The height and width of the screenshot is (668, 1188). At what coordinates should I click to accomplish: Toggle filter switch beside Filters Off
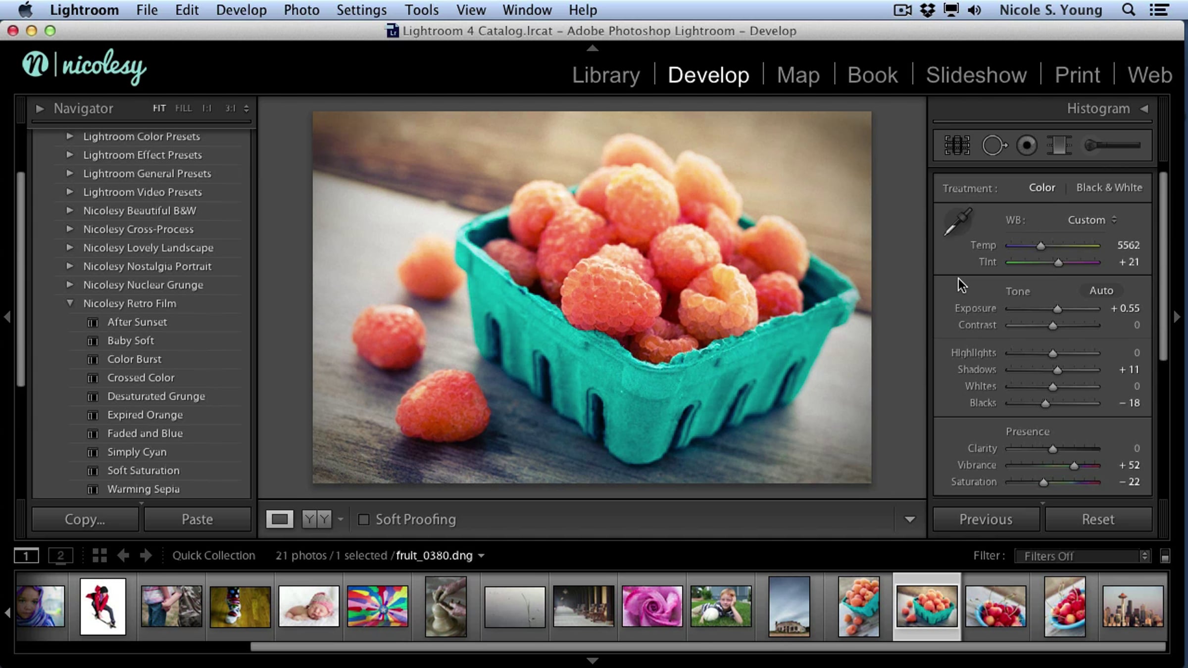[1165, 556]
